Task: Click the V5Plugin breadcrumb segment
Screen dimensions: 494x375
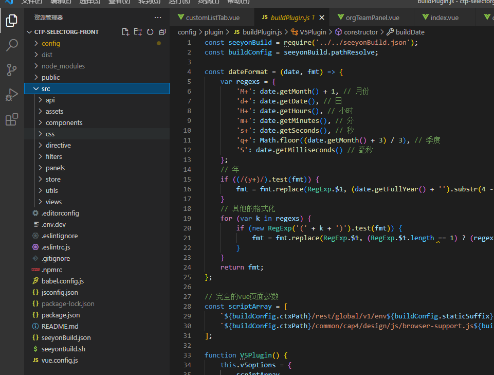Action: [x=313, y=32]
